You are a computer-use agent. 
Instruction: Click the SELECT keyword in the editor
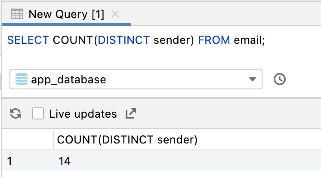pos(28,40)
